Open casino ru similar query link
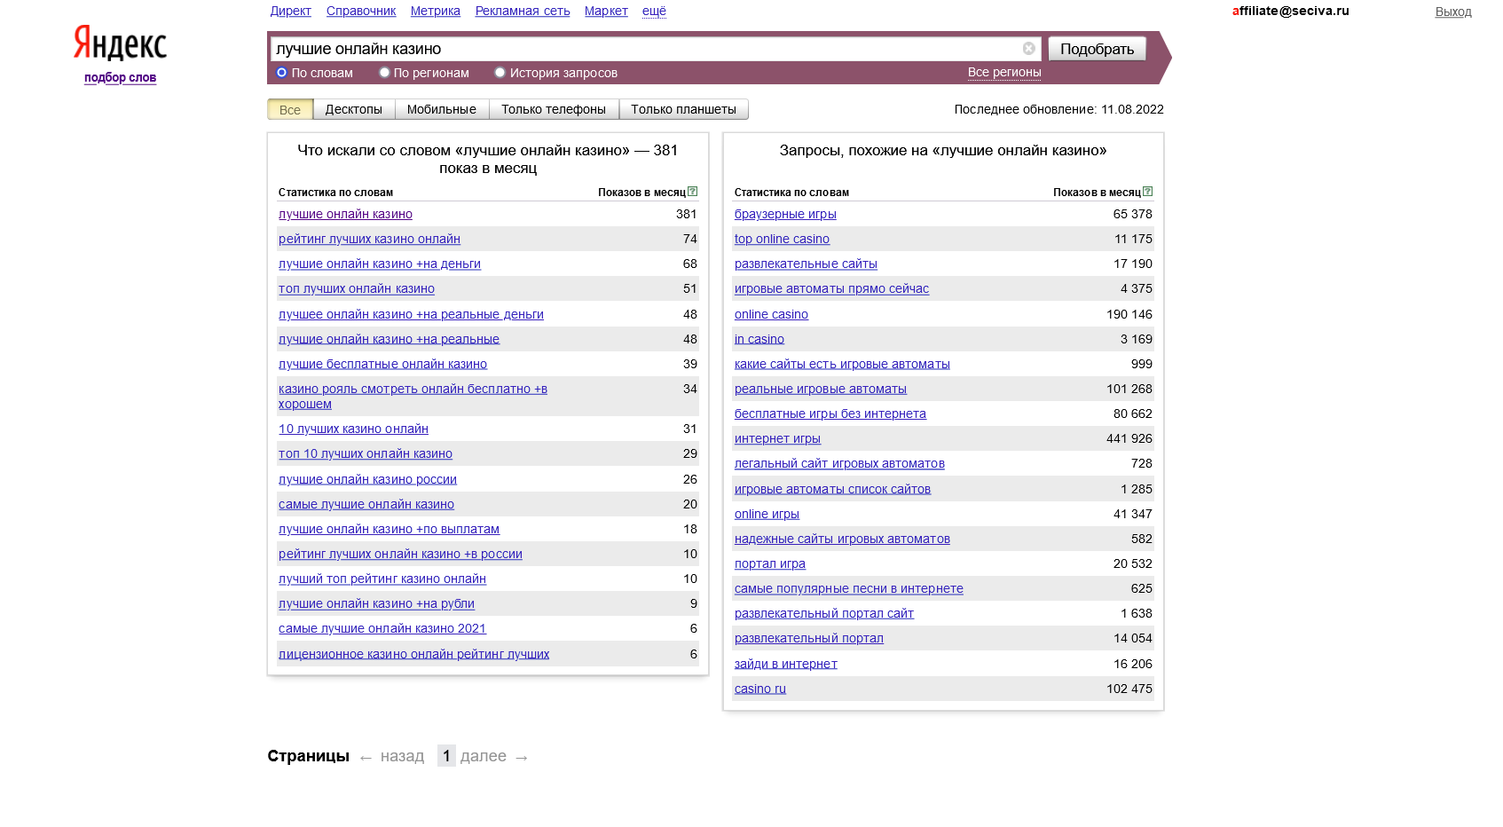 coord(760,689)
